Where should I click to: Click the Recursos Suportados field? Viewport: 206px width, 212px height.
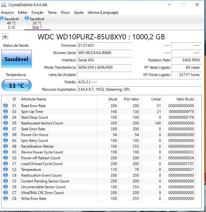139,89
